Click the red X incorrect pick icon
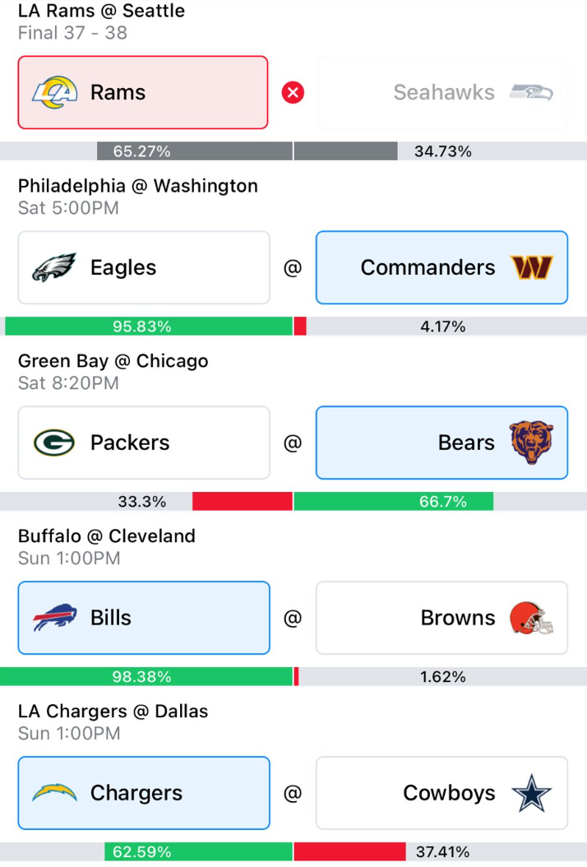Screen dimensions: 587x867 pyautogui.click(x=293, y=92)
